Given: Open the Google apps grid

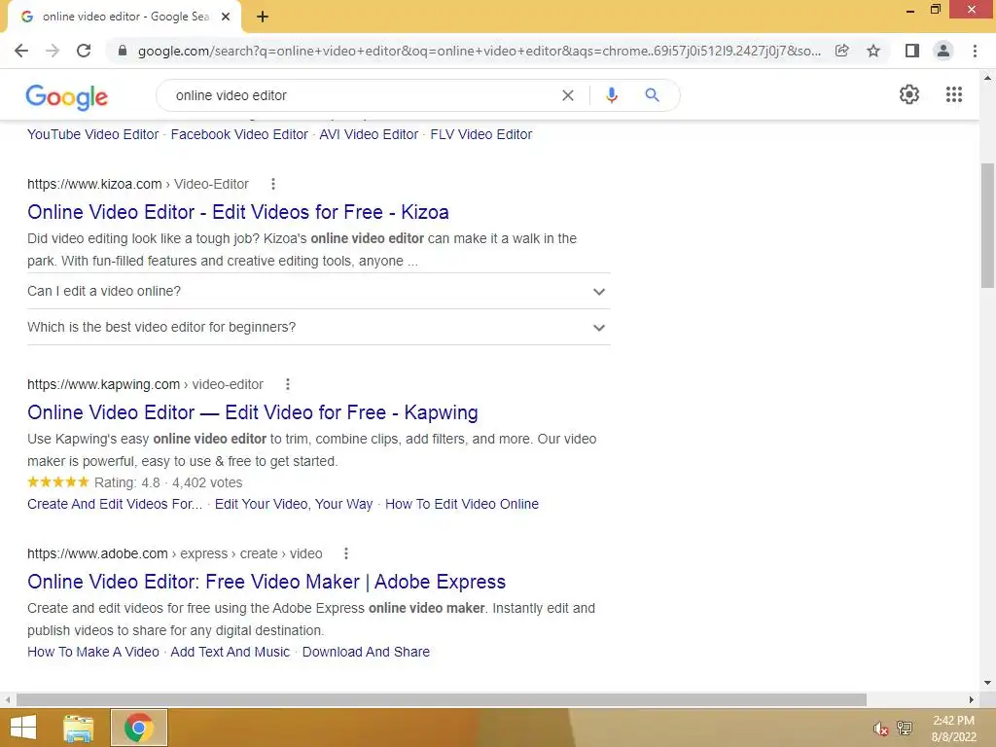Looking at the screenshot, I should coord(954,94).
